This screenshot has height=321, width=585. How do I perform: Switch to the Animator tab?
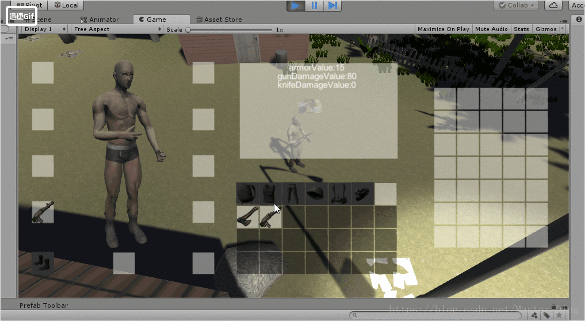pyautogui.click(x=100, y=20)
